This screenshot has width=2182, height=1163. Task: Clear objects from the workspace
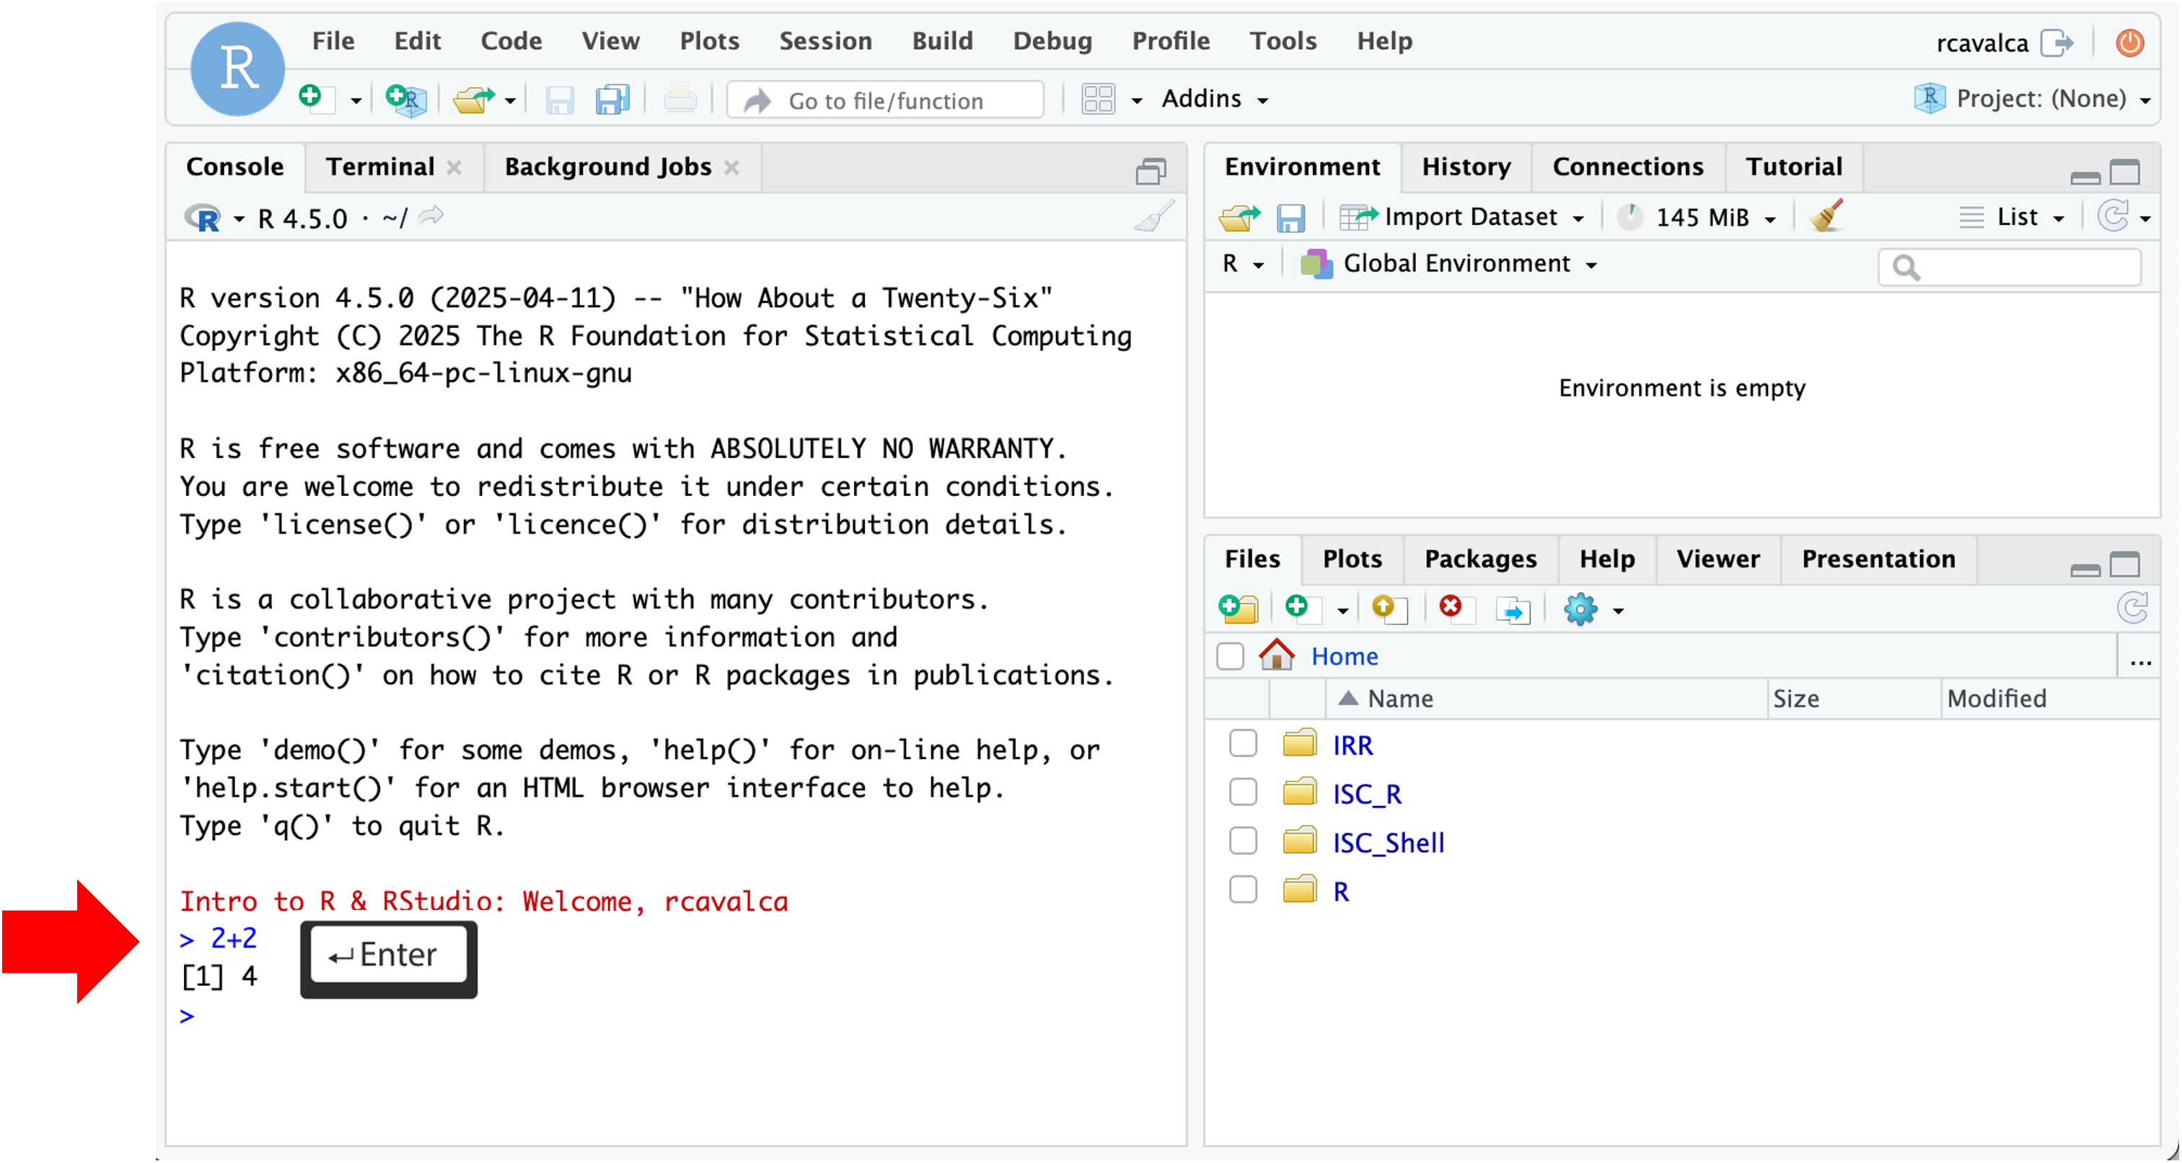[x=1827, y=217]
